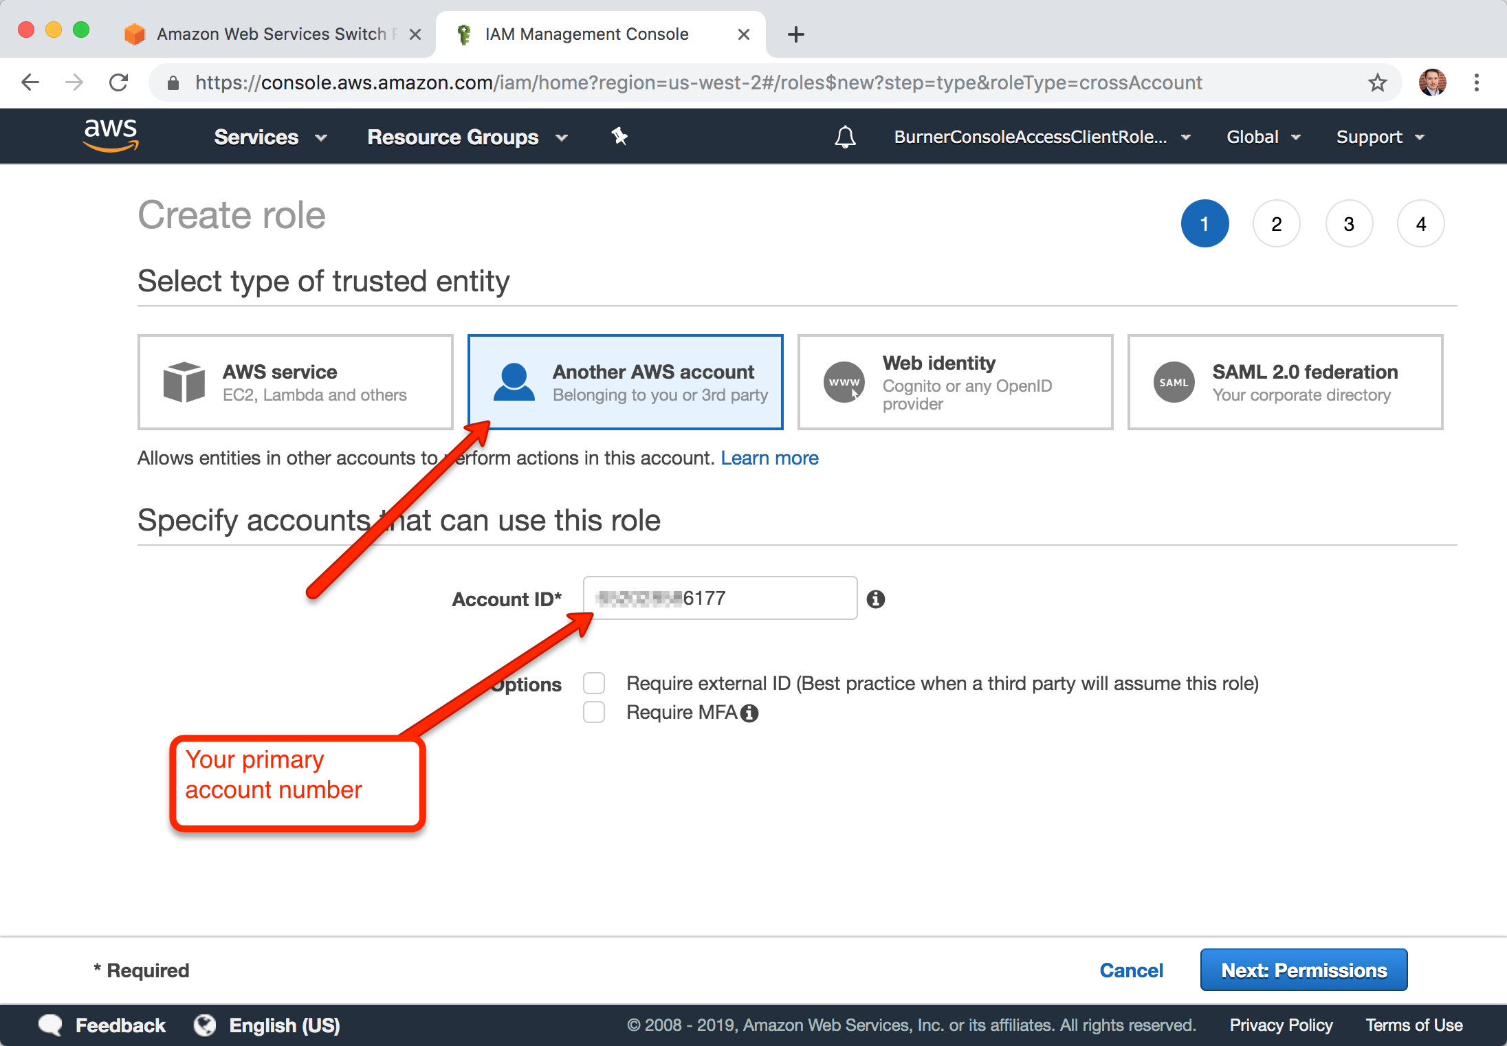Open the Chrome three-dot menu
This screenshot has height=1046, width=1507.
(x=1476, y=83)
